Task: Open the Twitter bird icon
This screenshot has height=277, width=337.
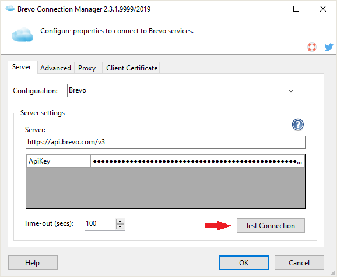Action: click(x=329, y=47)
